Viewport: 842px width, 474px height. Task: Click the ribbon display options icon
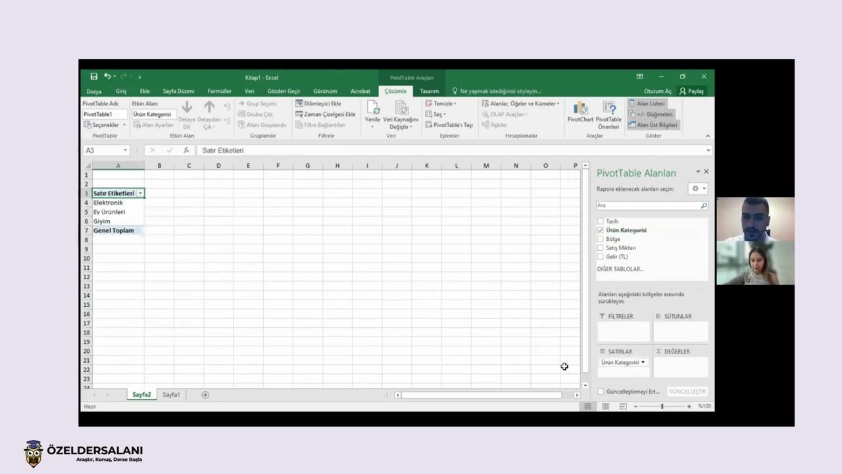(x=639, y=76)
